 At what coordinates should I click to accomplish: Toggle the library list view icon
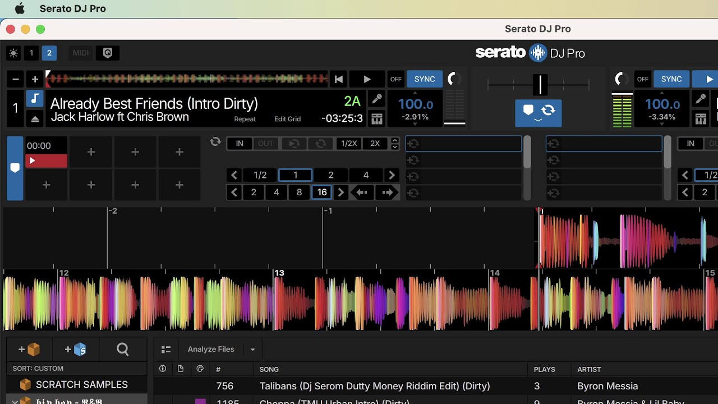tap(166, 350)
